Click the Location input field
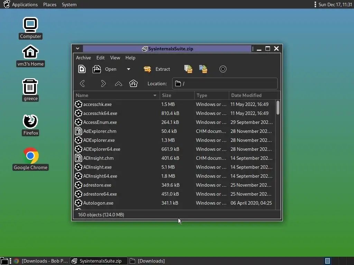 pyautogui.click(x=225, y=84)
